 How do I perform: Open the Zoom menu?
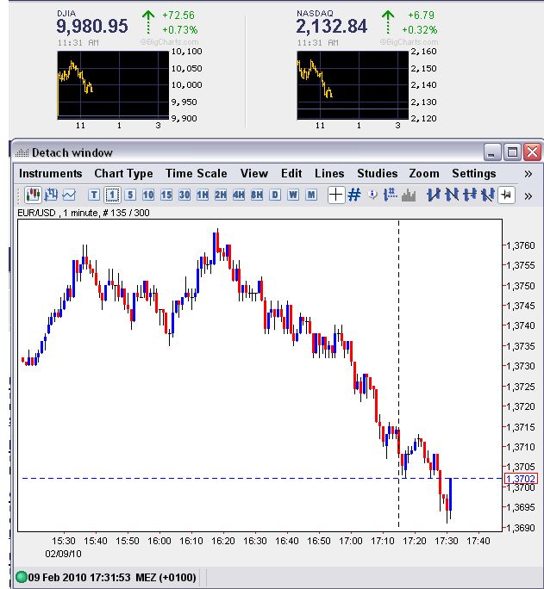424,174
